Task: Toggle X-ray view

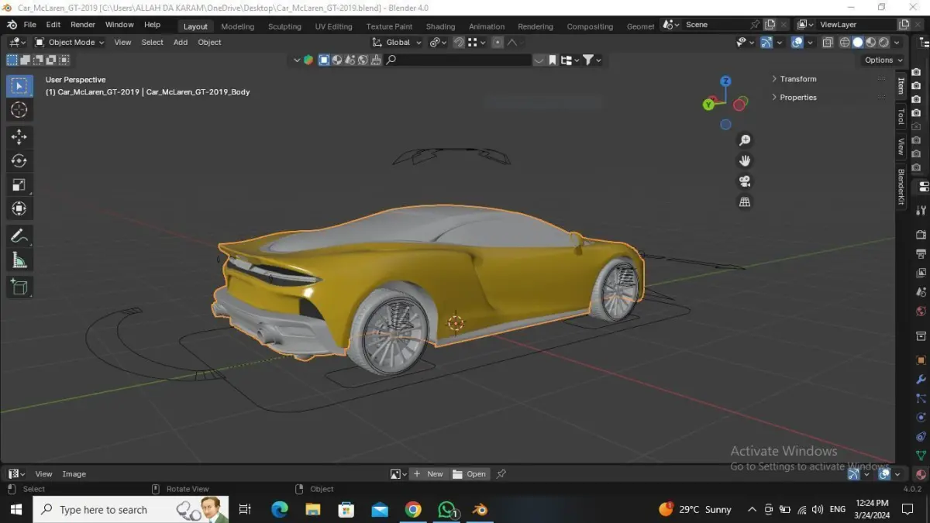Action: pyautogui.click(x=828, y=43)
